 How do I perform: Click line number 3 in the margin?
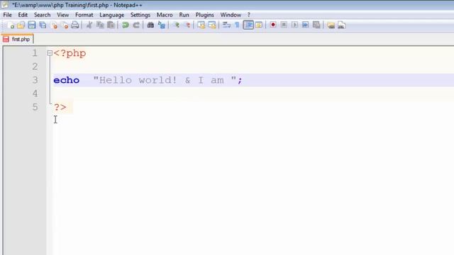[35, 80]
